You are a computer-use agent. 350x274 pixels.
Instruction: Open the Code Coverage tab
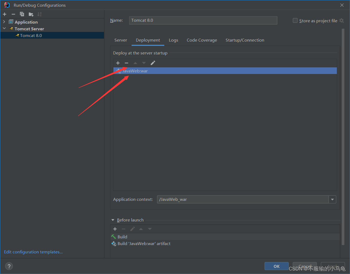202,40
